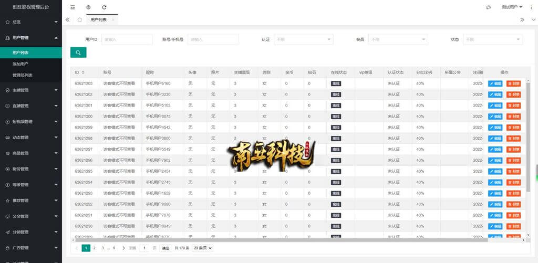
Task: Go to page 9 in pagination
Action: [114, 248]
